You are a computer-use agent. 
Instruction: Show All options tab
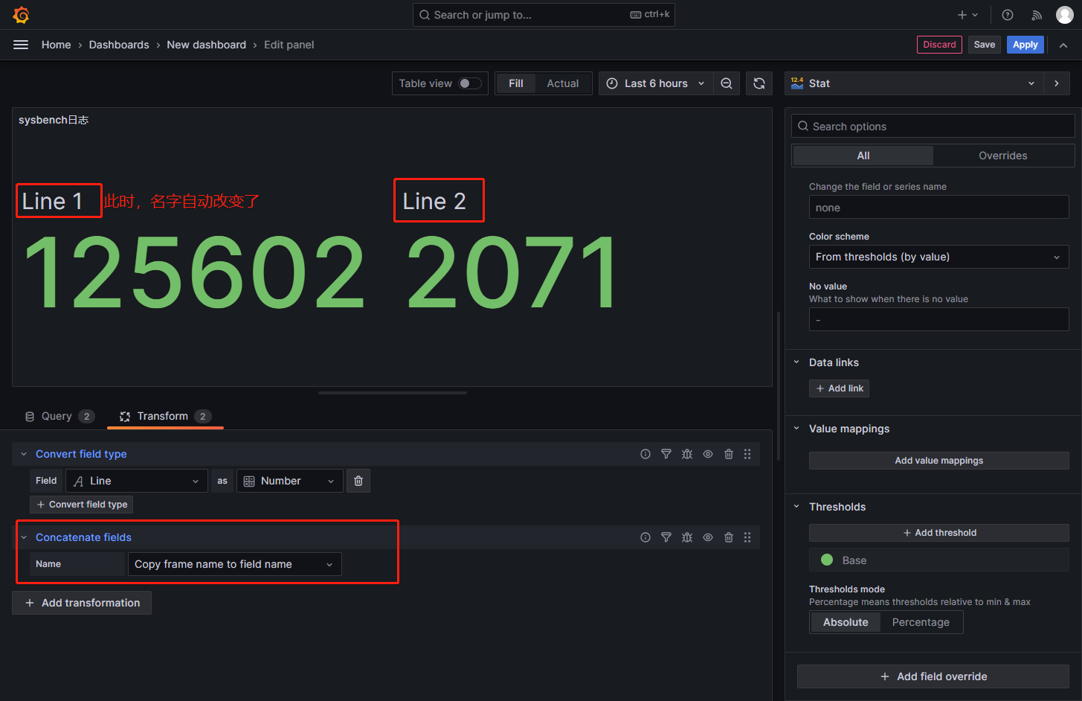tap(863, 156)
